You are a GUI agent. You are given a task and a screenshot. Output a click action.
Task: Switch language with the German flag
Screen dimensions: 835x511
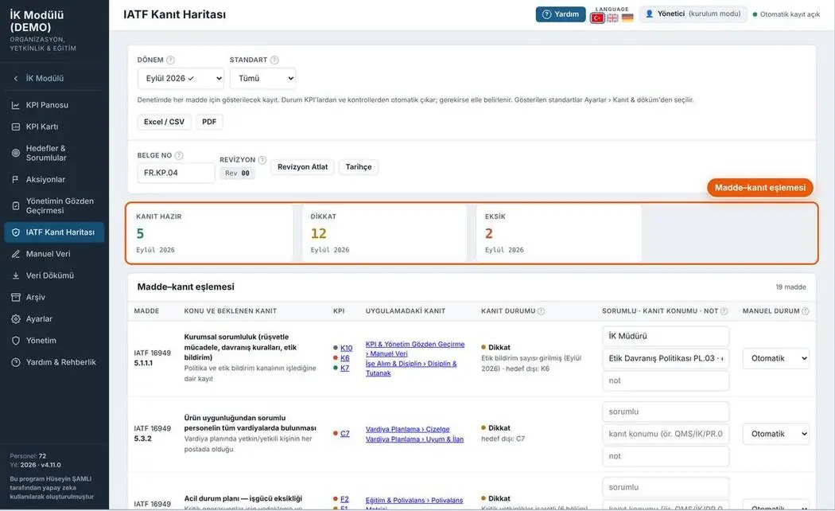[627, 18]
